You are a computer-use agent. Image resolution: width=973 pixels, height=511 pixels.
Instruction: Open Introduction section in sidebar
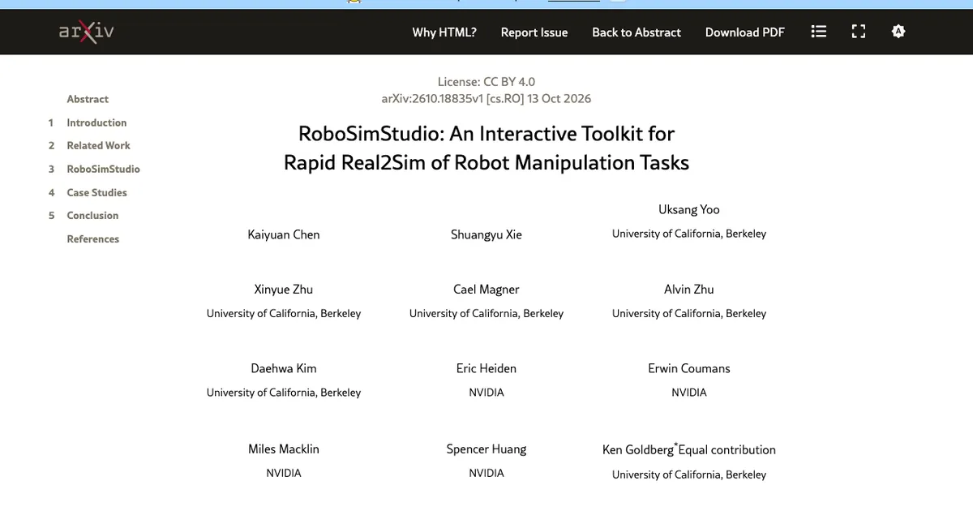(96, 122)
